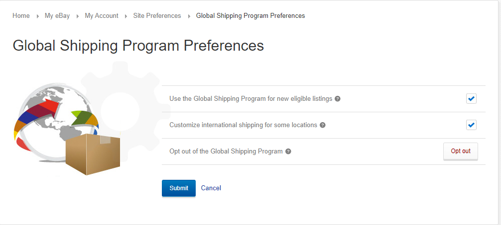Viewport: 501px width, 225px height.
Task: Open help icon for new eligible listings option
Action: click(338, 99)
